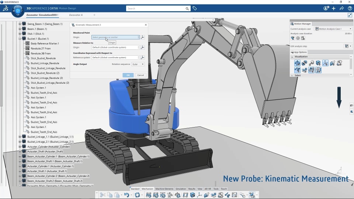The width and height of the screenshot is (354, 199).
Task: Click the selection icon beside Measure Relative to Origin
Action: click(x=142, y=48)
